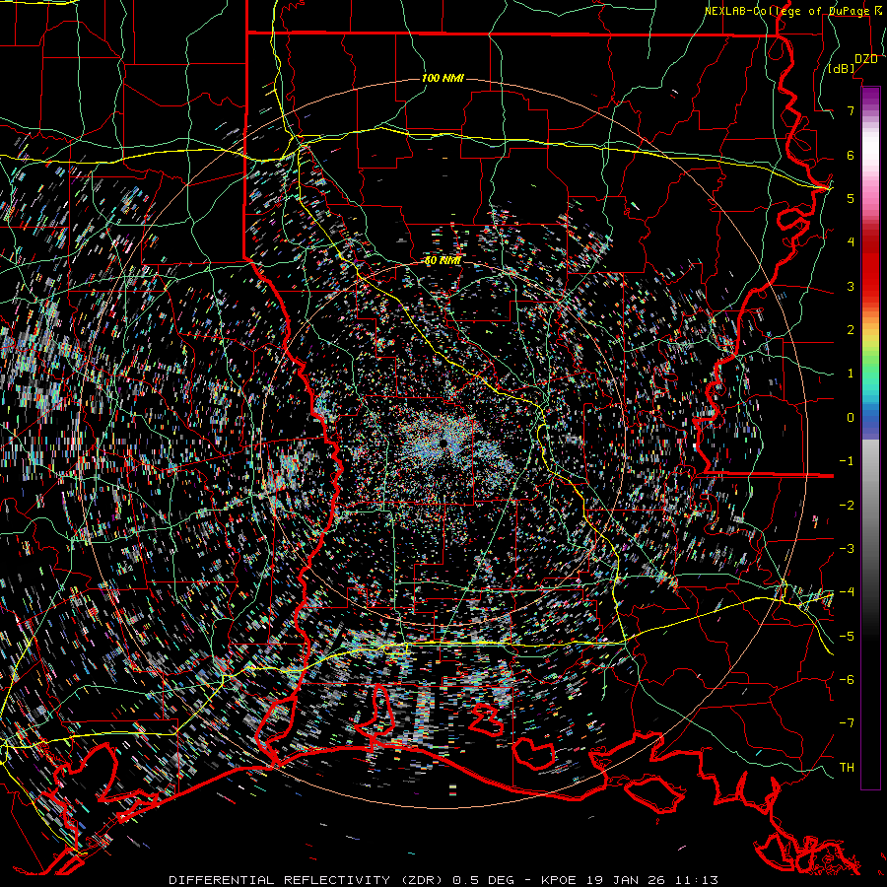Click the 2 dB tick label
Screen dimensions: 887x887
[x=851, y=330]
